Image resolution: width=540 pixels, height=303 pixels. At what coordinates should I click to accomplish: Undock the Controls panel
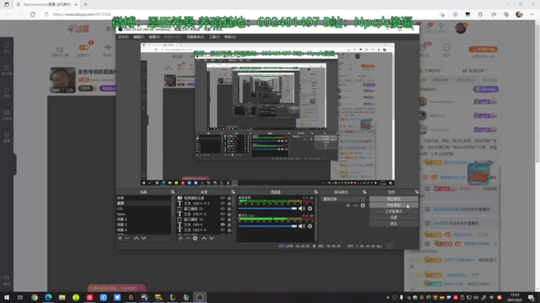[416, 192]
